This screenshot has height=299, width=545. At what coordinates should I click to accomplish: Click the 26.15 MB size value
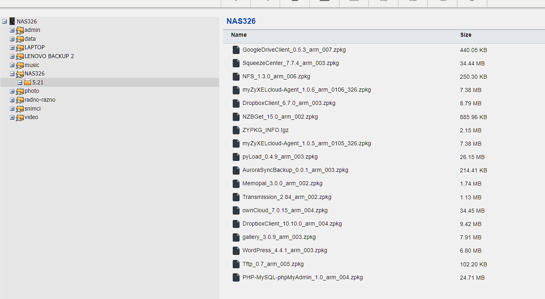472,157
